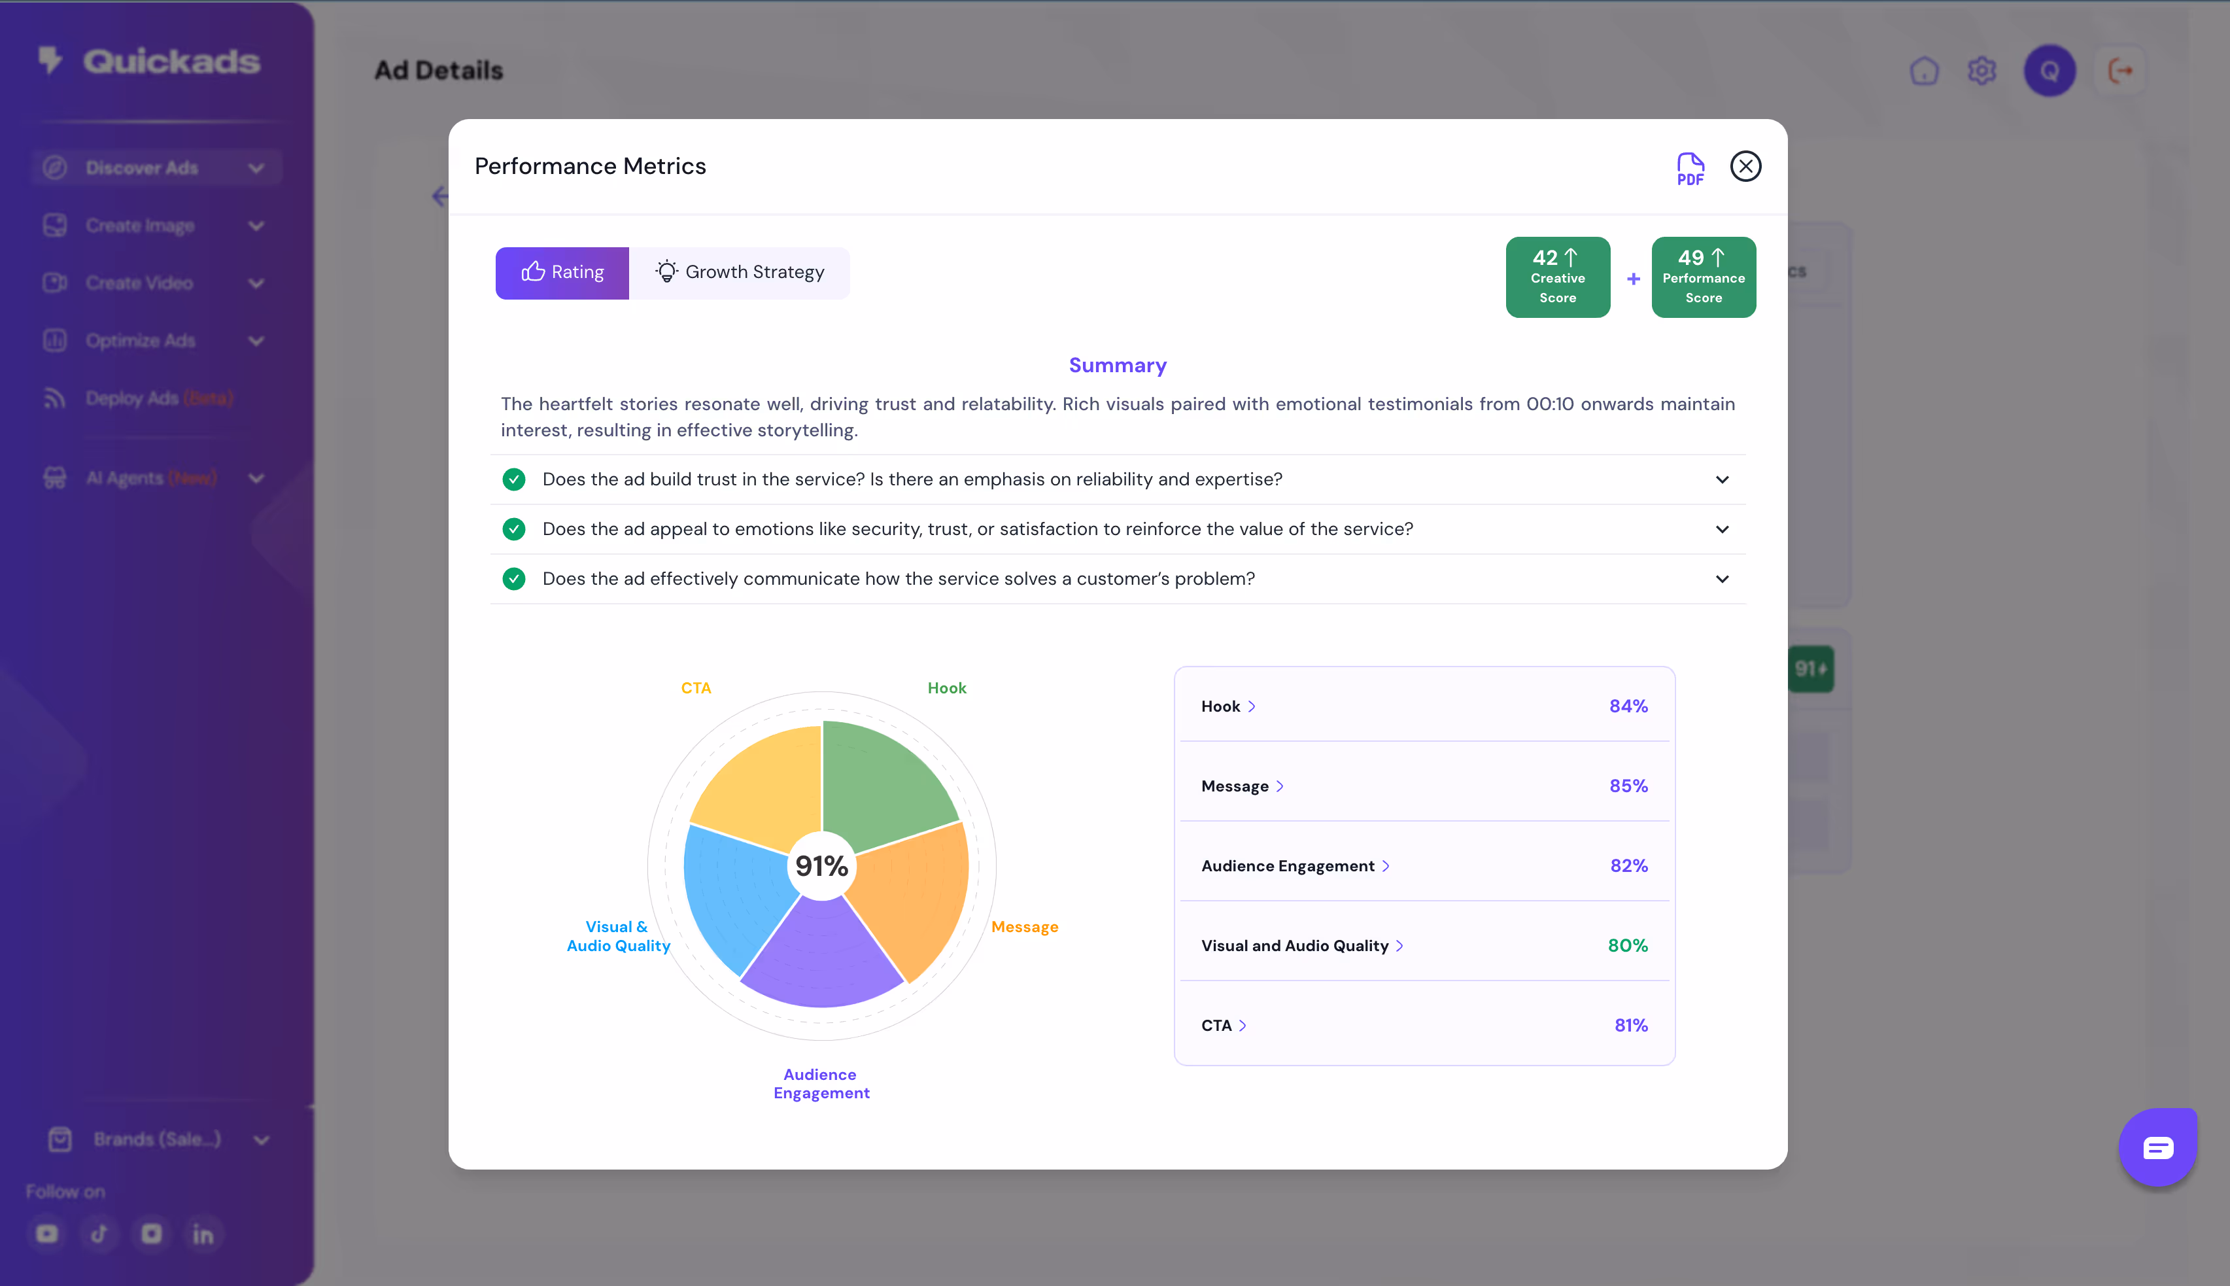Screen dimensions: 2230x1286
Task: Click the back arrow on Ad Details
Action: point(439,196)
